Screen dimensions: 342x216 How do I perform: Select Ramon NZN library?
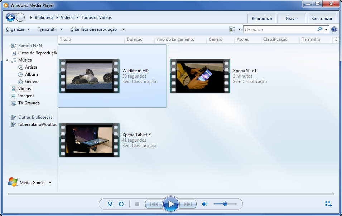pyautogui.click(x=30, y=46)
